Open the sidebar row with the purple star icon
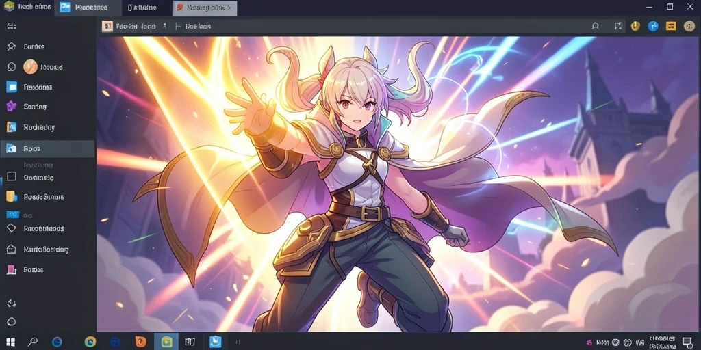Image resolution: width=701 pixels, height=350 pixels. pos(47,107)
